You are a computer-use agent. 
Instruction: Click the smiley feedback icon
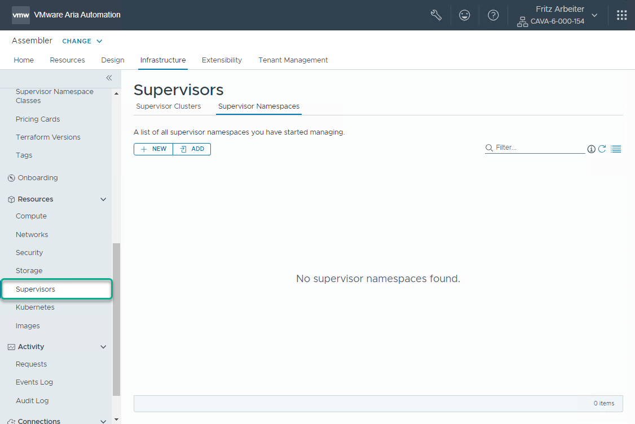(465, 15)
